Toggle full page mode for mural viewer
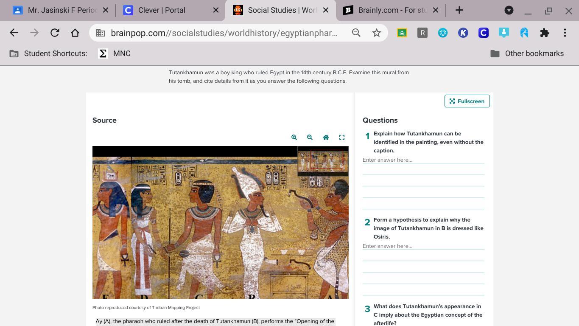Image resolution: width=579 pixels, height=326 pixels. (x=342, y=137)
